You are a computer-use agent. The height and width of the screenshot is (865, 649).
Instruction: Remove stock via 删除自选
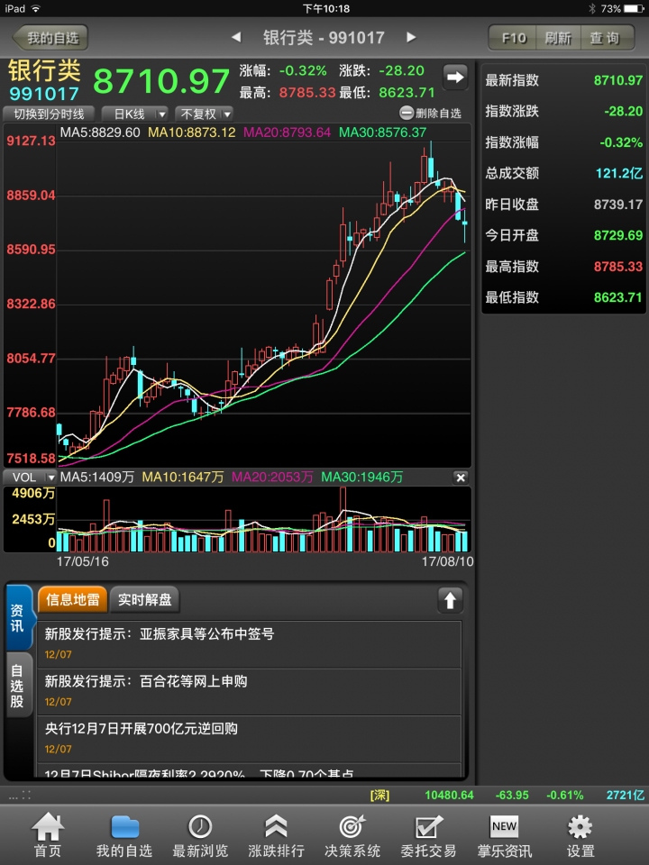click(x=430, y=114)
